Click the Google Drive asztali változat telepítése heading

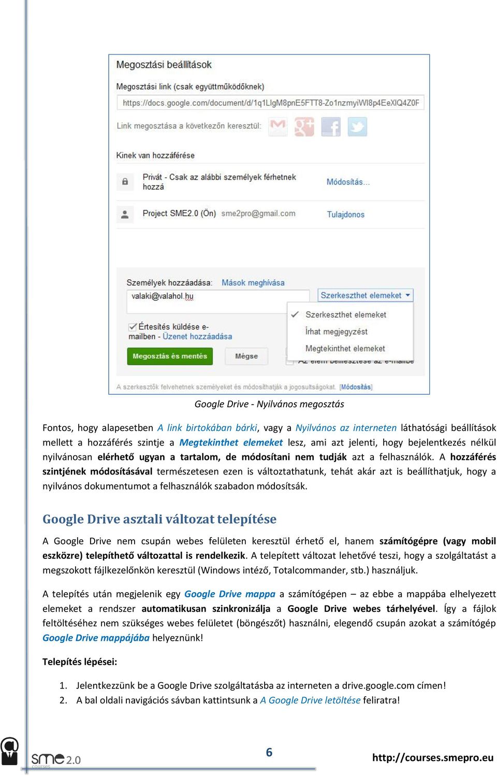pos(159,519)
